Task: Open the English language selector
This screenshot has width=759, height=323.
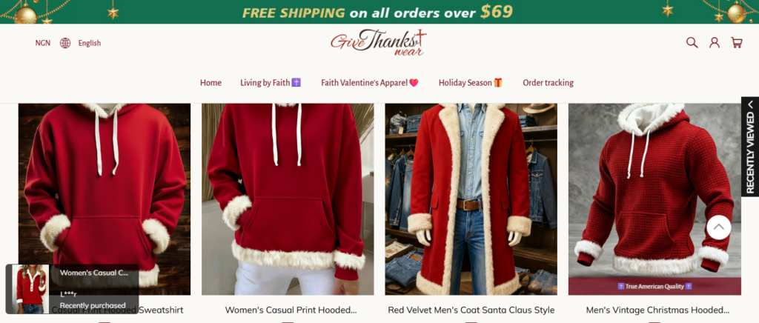Action: (90, 43)
